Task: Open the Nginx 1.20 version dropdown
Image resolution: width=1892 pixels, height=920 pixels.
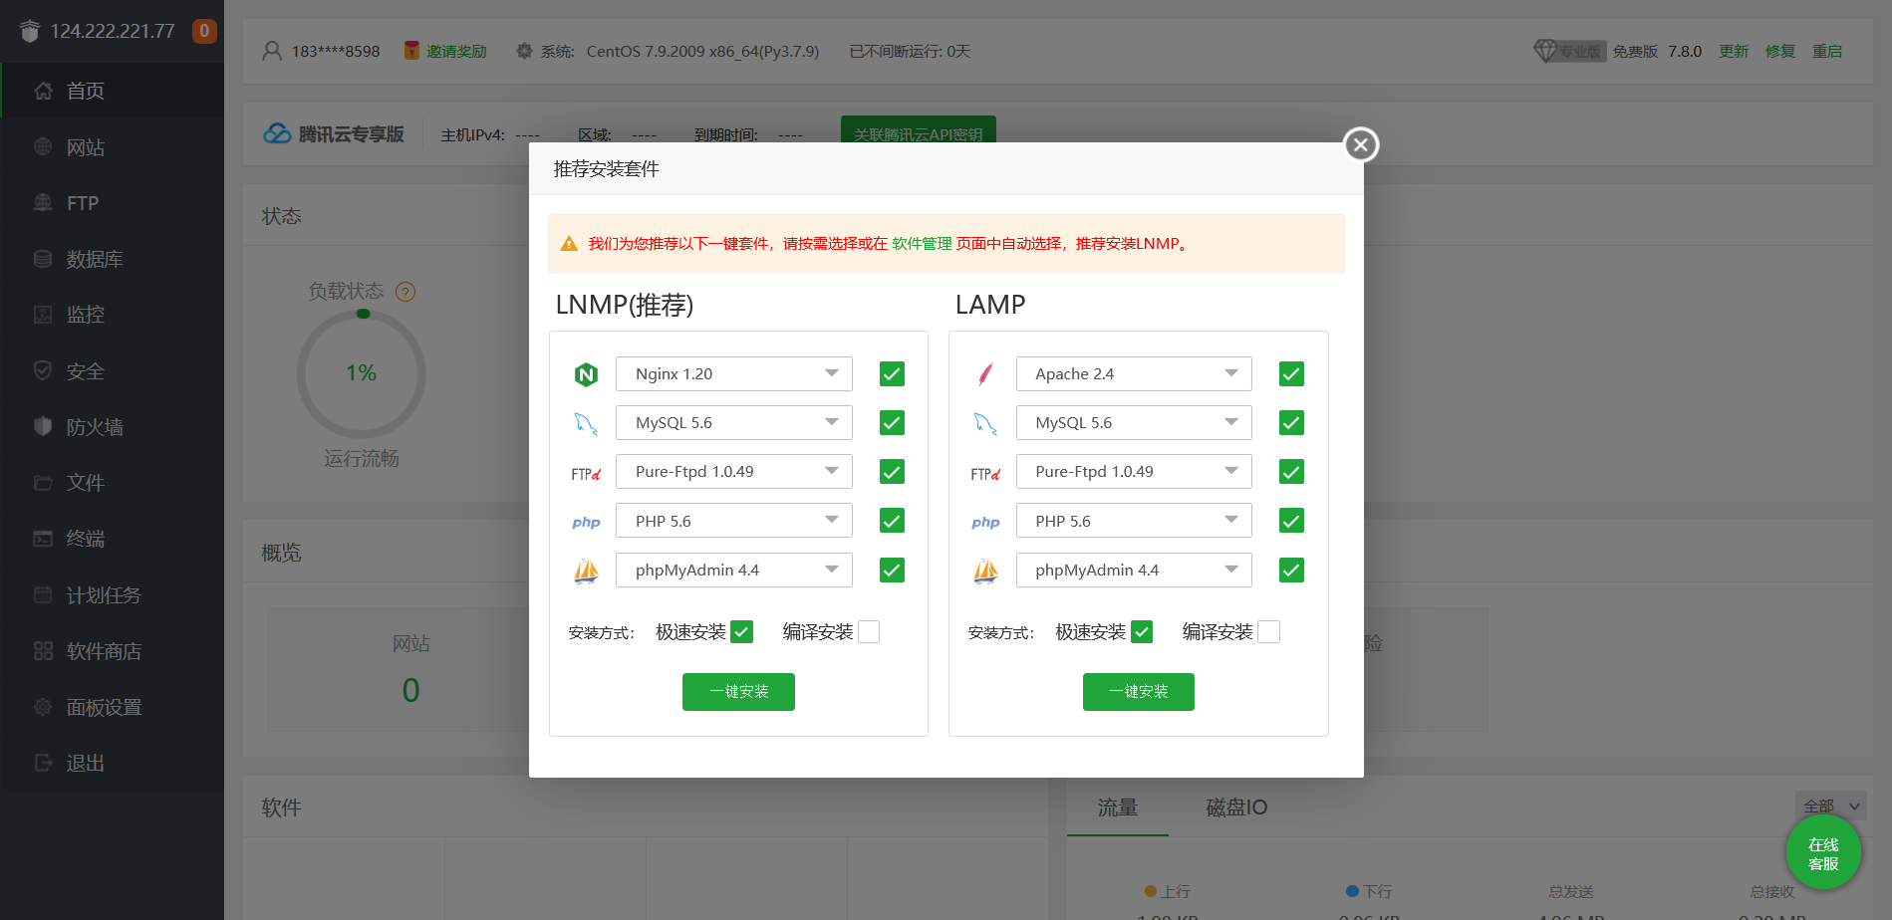Action: [734, 373]
